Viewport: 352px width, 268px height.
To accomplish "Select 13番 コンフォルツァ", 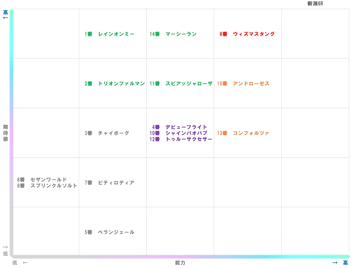I will click(243, 133).
